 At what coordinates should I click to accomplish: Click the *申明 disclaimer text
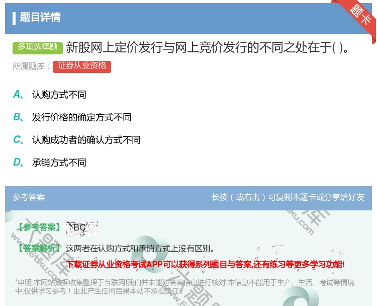(x=184, y=286)
